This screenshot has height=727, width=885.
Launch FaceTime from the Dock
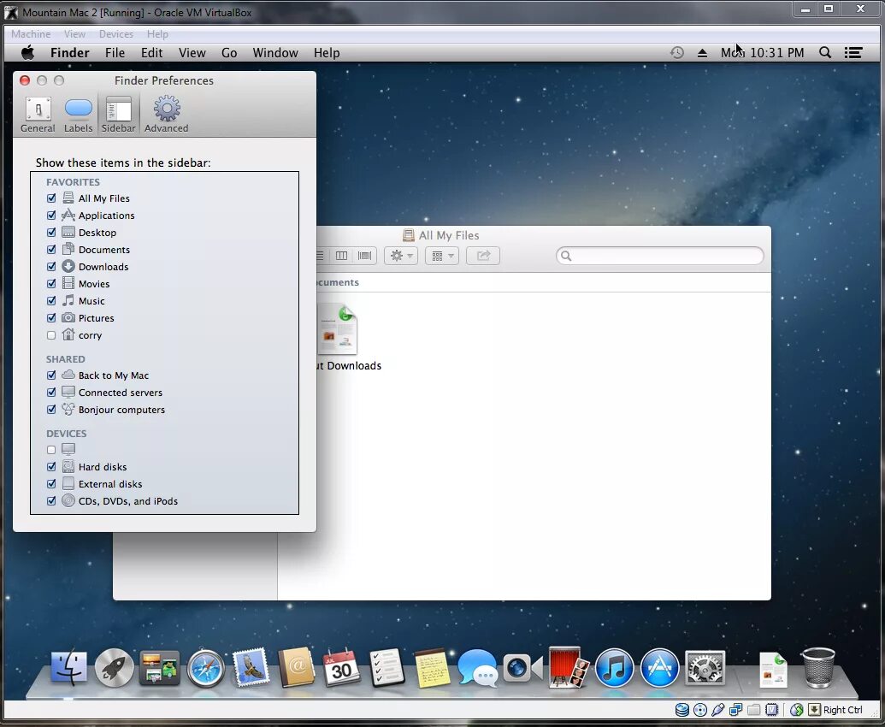click(x=523, y=668)
